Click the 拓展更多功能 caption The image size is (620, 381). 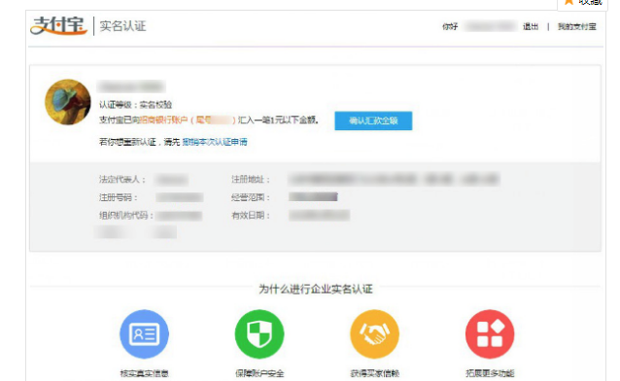490,373
